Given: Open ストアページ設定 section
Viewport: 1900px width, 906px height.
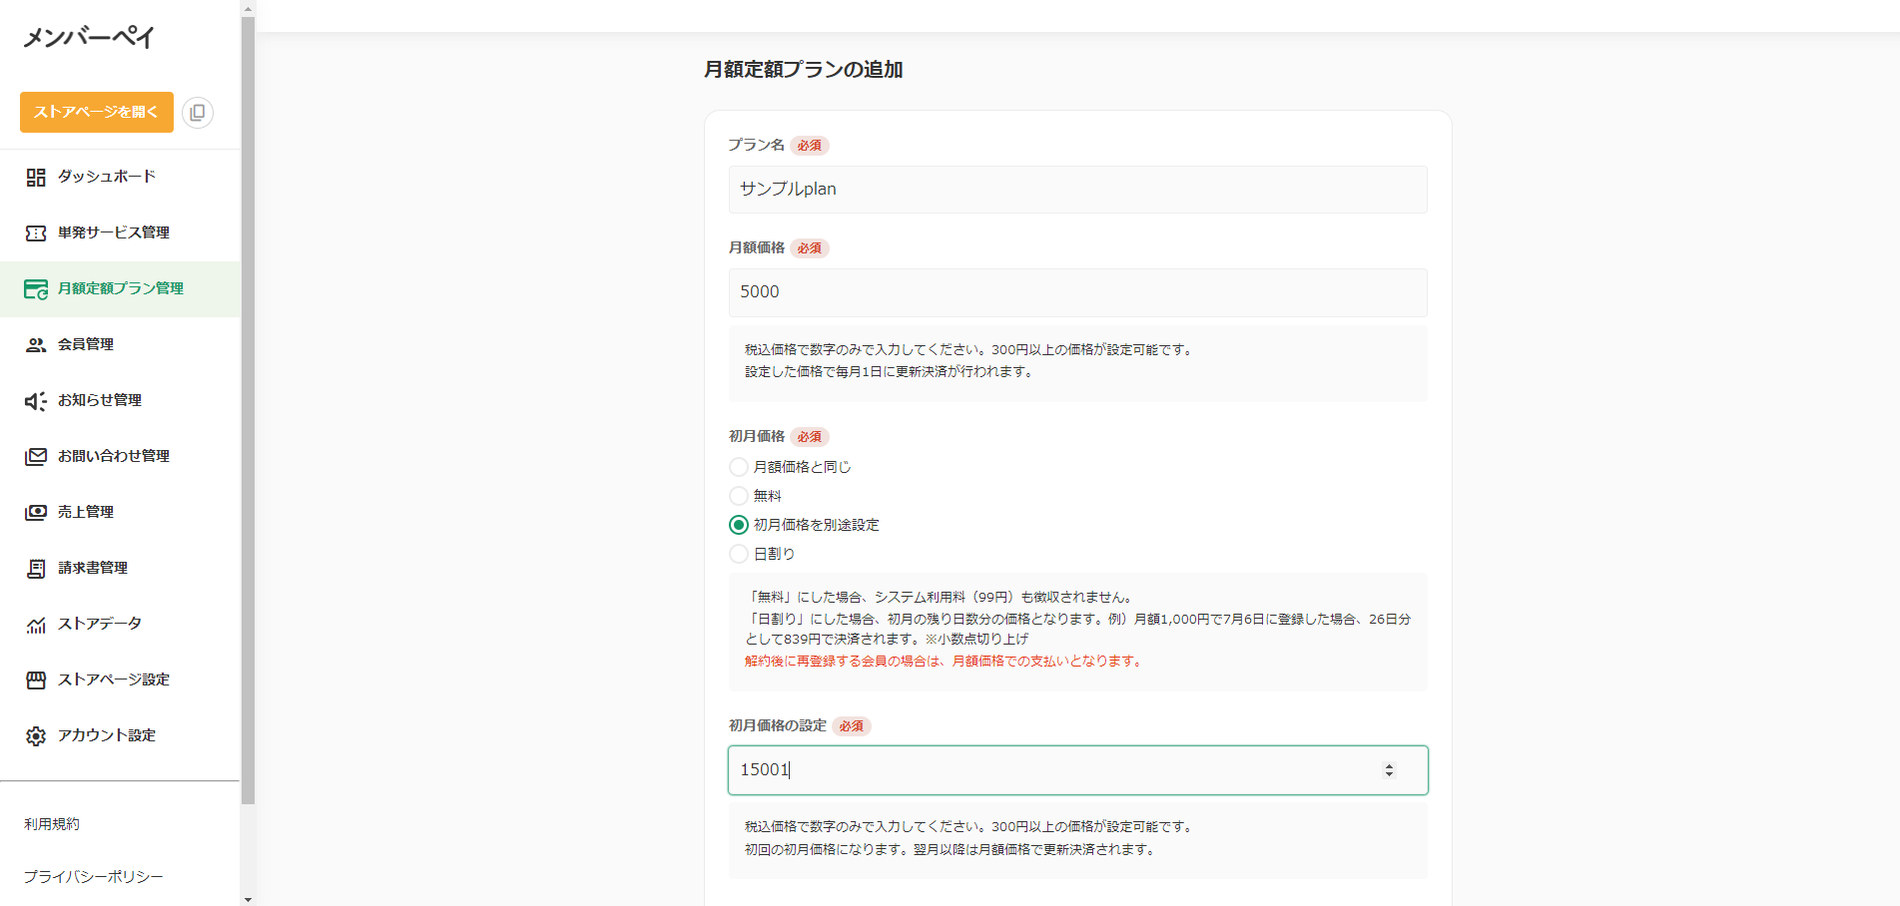Looking at the screenshot, I should [120, 679].
